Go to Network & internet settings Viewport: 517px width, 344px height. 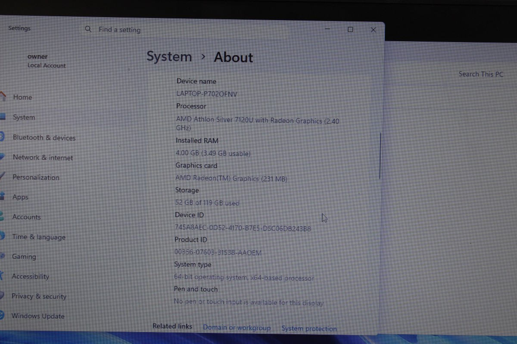(x=43, y=157)
